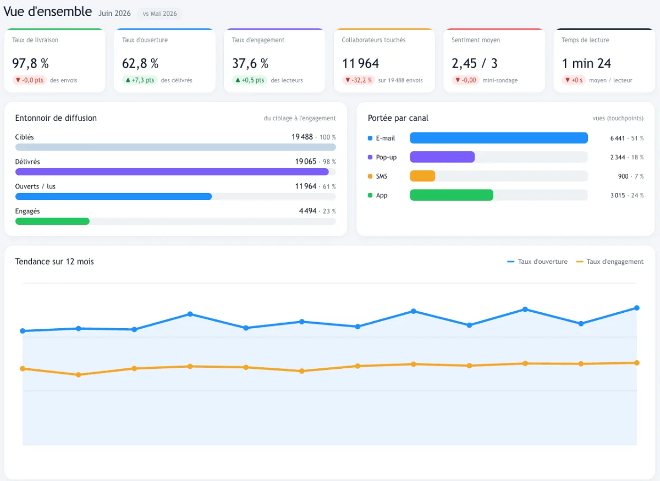Click the "Sentiment moyen" card title
This screenshot has height=481, width=660.
(x=476, y=40)
